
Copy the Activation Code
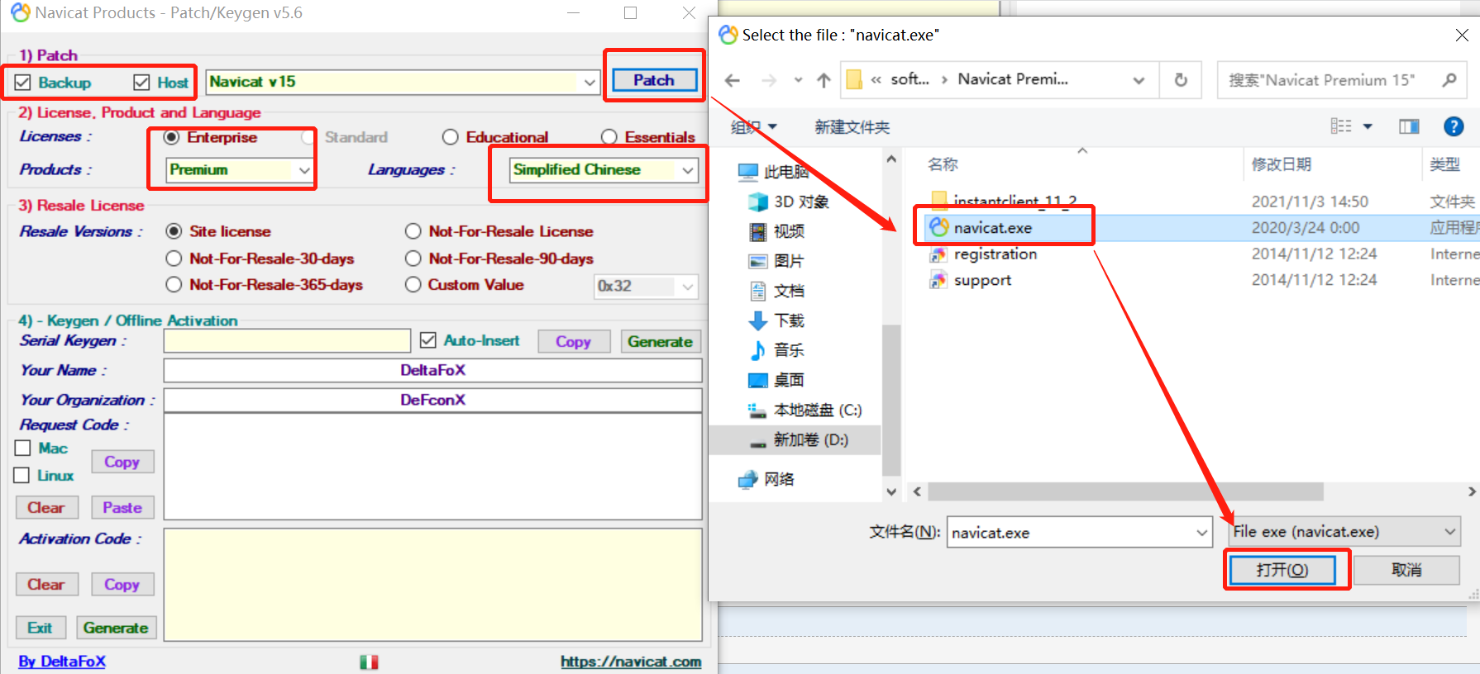(122, 585)
